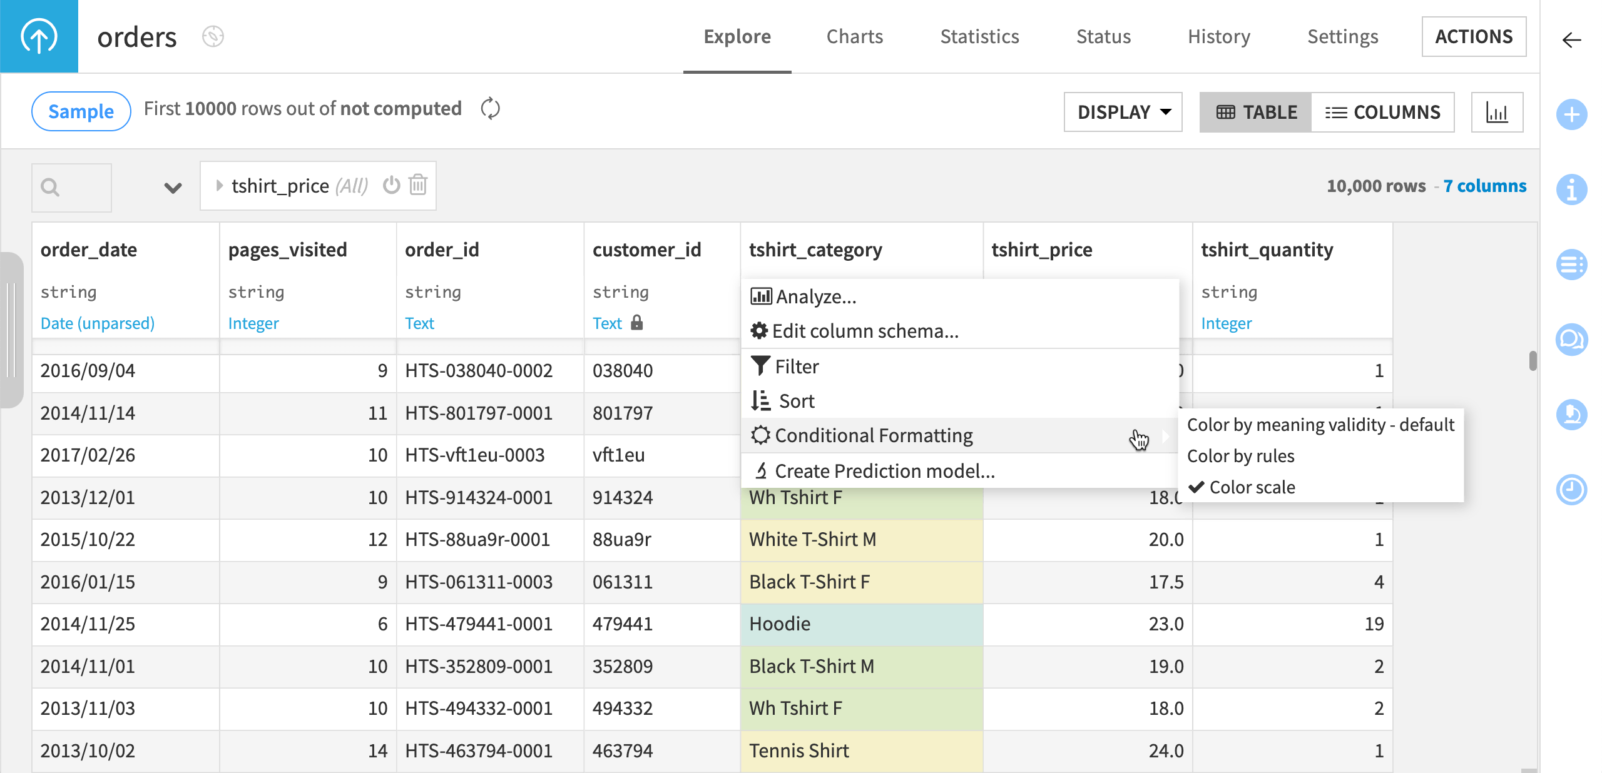Viewport: 1602px width, 773px height.
Task: Expand the filters chevron beside the search box
Action: [173, 187]
